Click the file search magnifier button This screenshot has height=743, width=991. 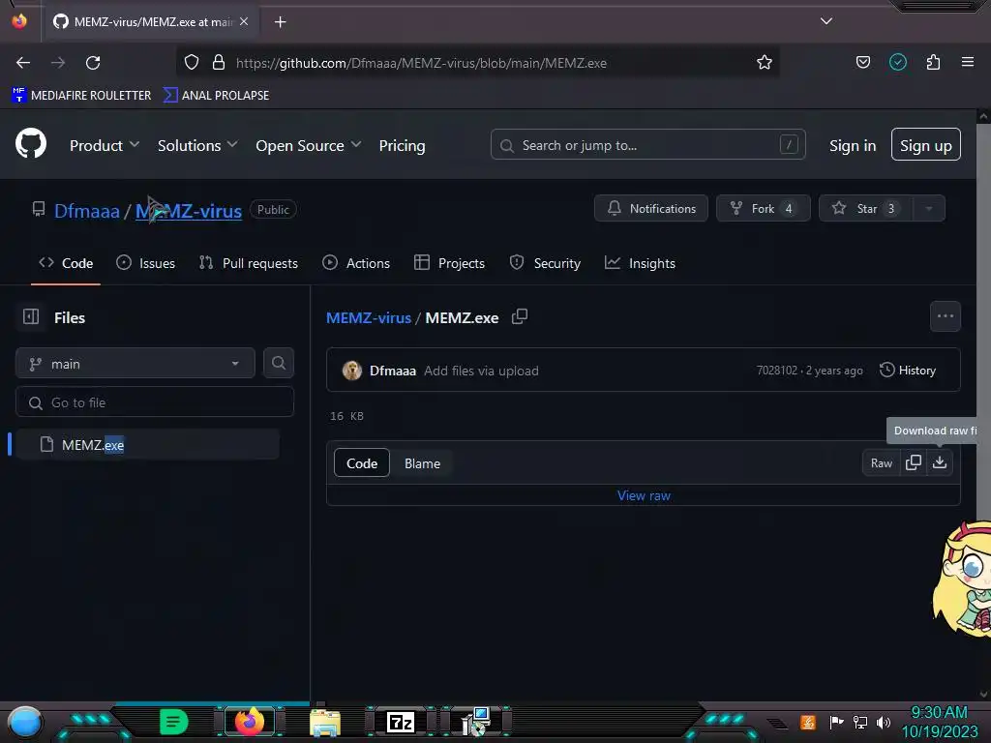278,363
